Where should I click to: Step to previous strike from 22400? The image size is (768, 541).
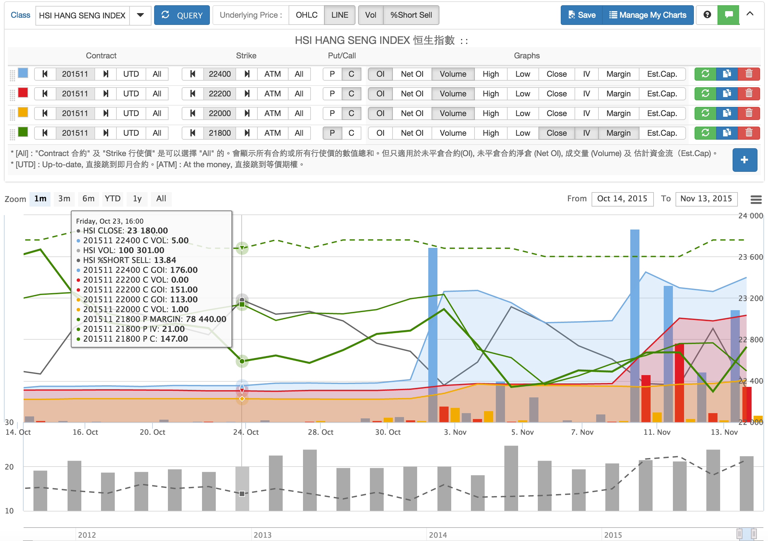pyautogui.click(x=193, y=74)
